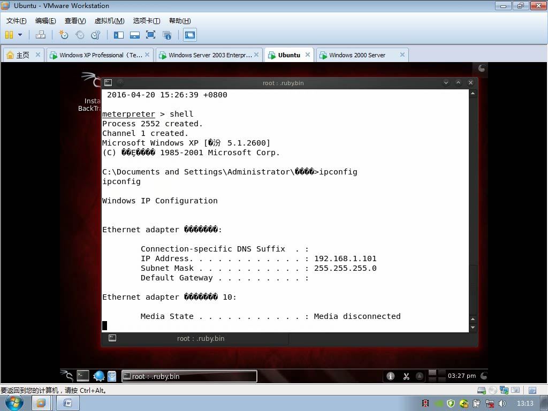The width and height of the screenshot is (548, 411).
Task: Close the Windows XP Professional tab
Action: pyautogui.click(x=147, y=55)
